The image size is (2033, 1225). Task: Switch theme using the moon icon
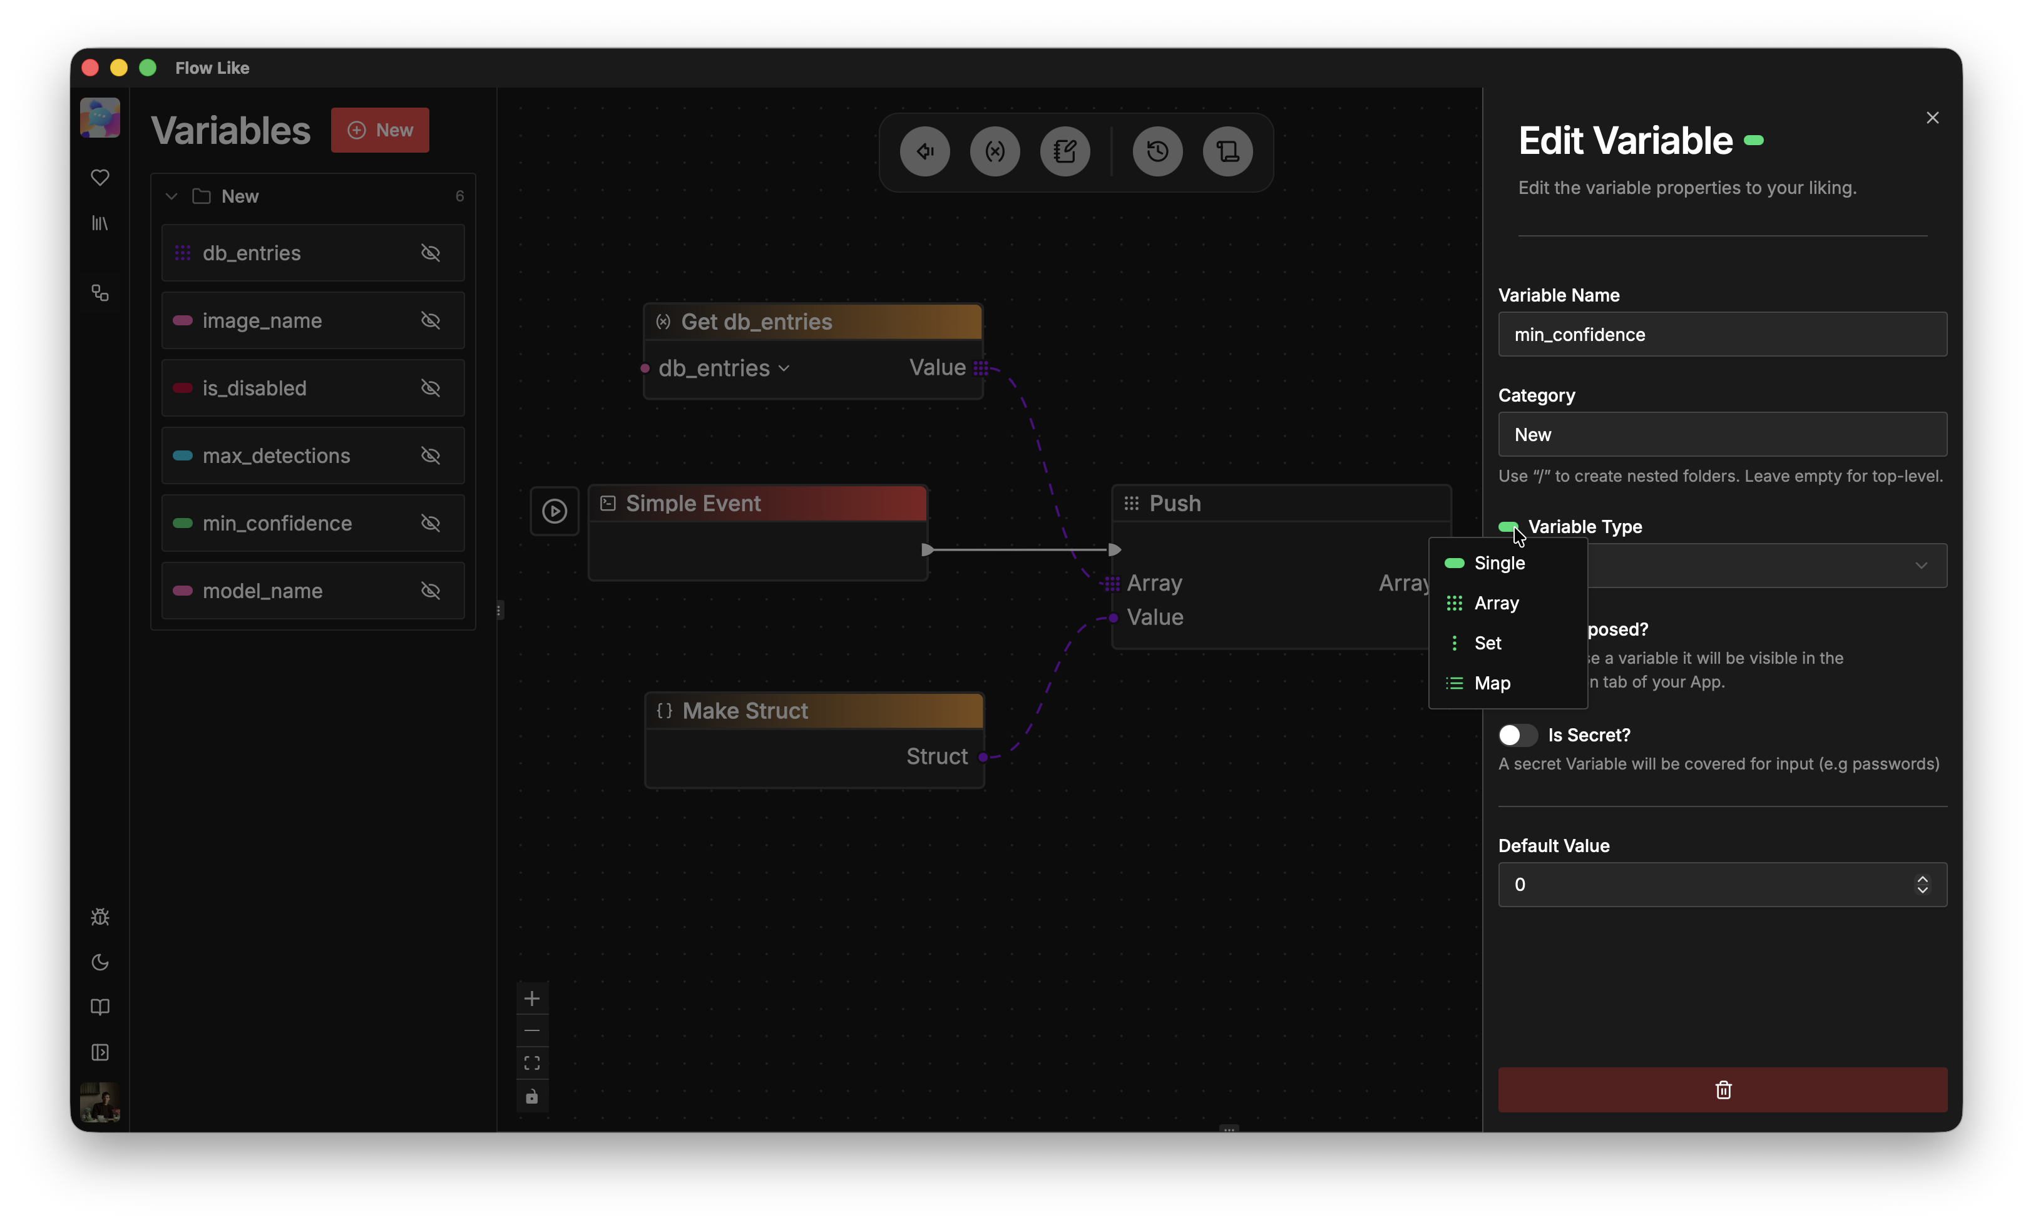tap(100, 963)
